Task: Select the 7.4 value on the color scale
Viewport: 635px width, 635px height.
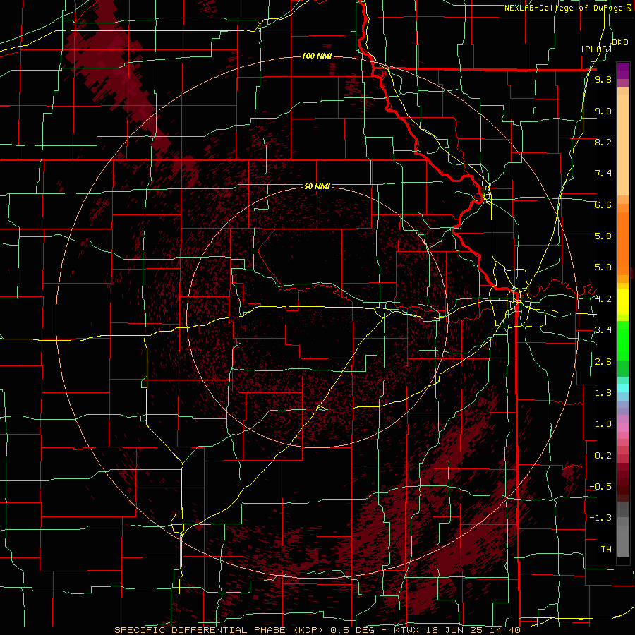Action: [x=603, y=174]
